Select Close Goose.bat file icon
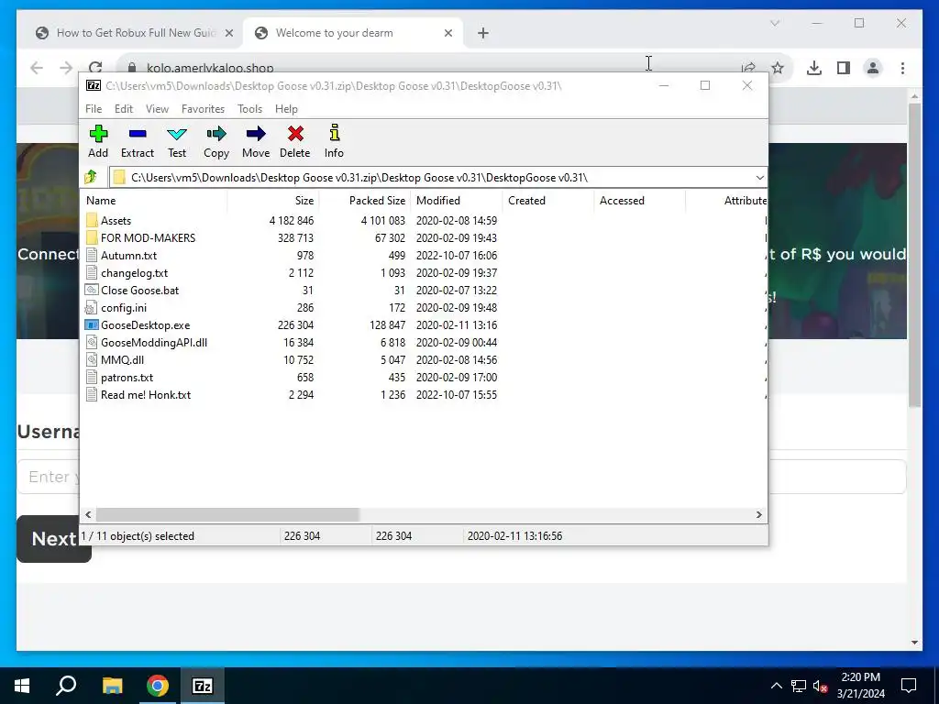The width and height of the screenshot is (939, 704). pos(92,291)
